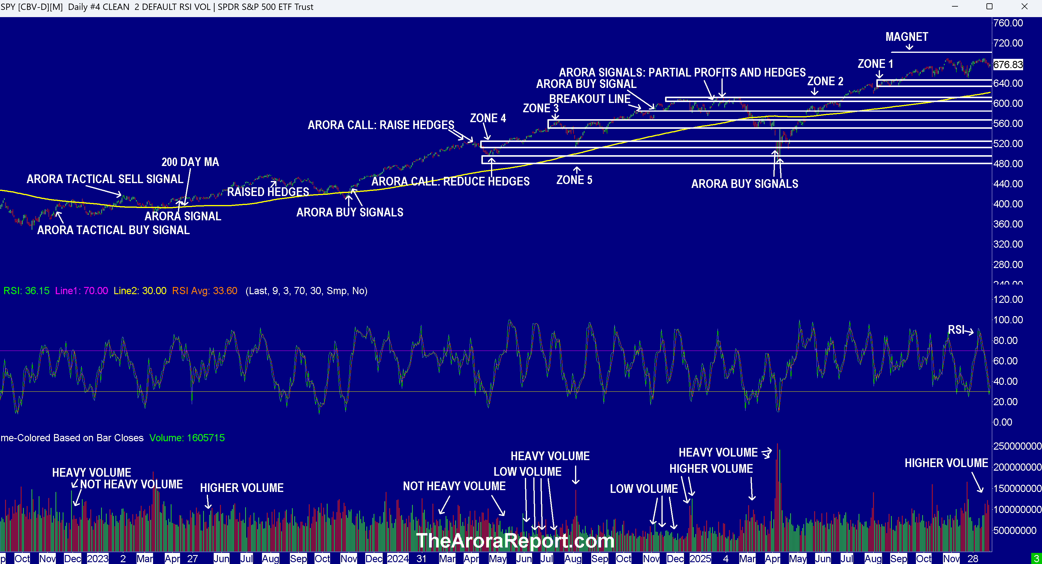Click the RSI arrow annotation
Viewport: 1042px width, 564px height.
click(969, 332)
